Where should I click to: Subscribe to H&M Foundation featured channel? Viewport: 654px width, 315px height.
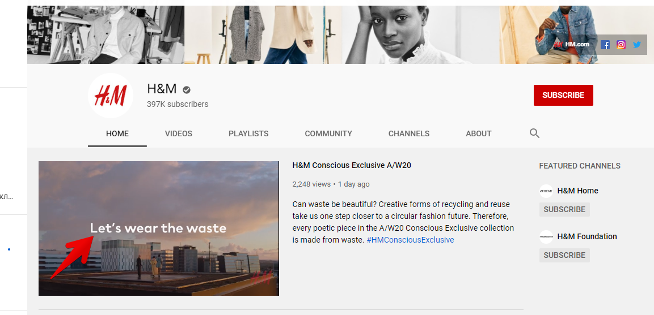point(564,255)
